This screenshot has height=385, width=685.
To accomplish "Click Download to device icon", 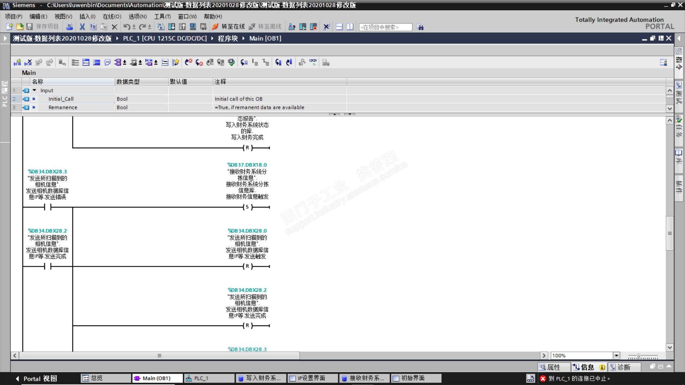I will pos(172,27).
